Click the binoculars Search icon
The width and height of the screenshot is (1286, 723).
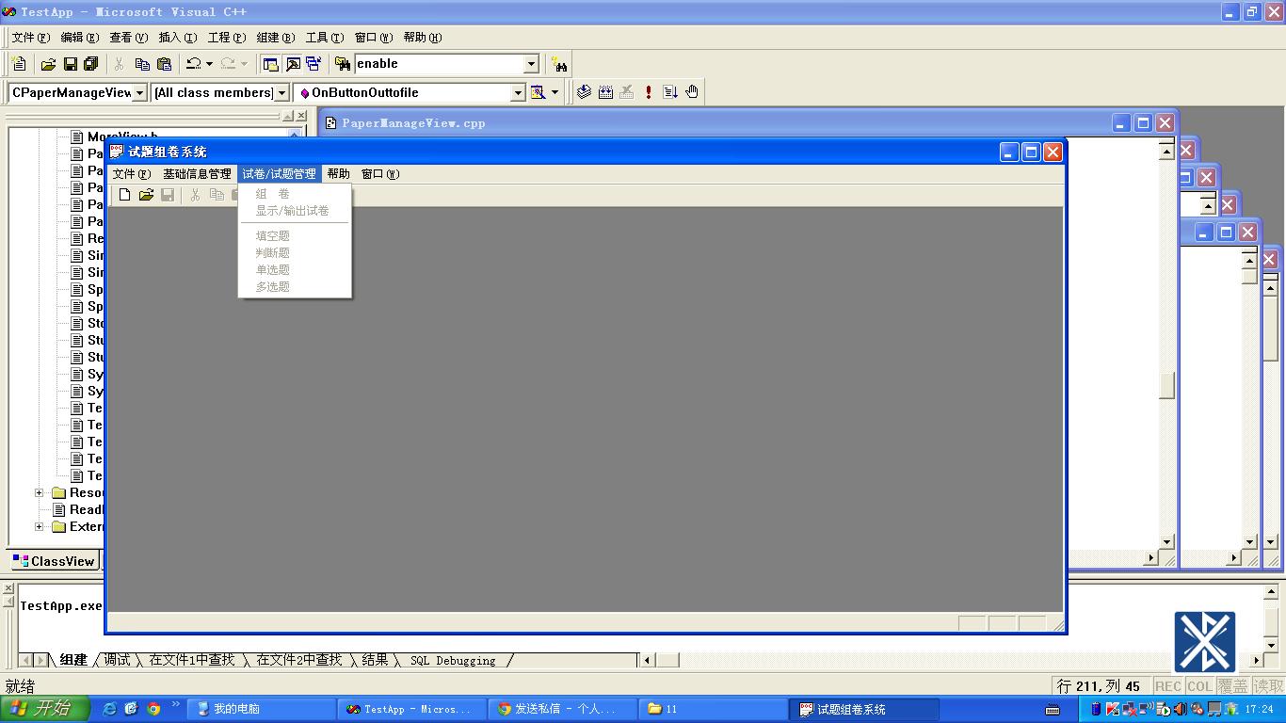[x=560, y=64]
